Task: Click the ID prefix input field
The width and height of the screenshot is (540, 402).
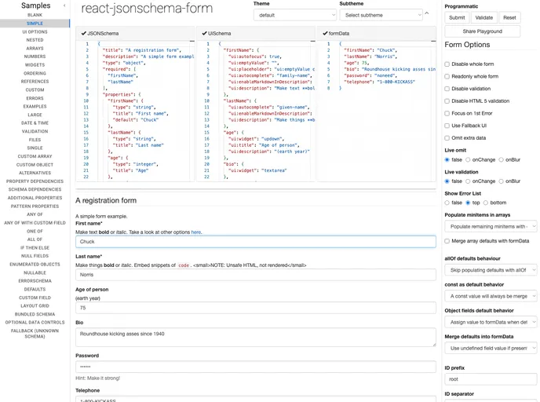Action: pyautogui.click(x=491, y=379)
